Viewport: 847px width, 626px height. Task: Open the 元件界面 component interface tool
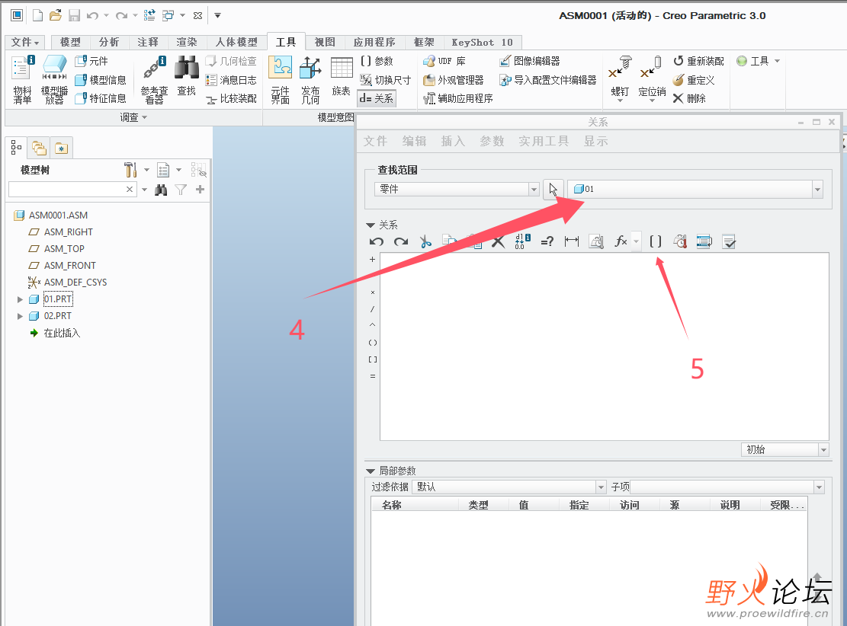(280, 80)
